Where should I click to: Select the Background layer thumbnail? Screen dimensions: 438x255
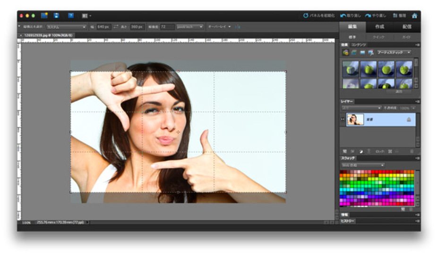point(355,119)
